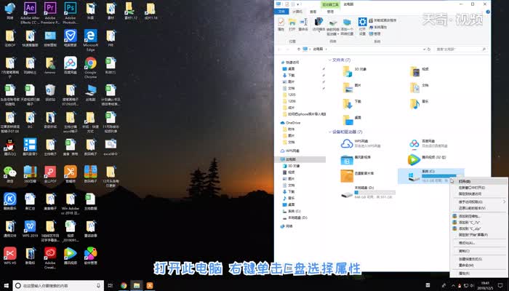Image resolution: width=509 pixels, height=291 pixels.
Task: Launch Microsoft Edge from the desktop
Action: 91,40
